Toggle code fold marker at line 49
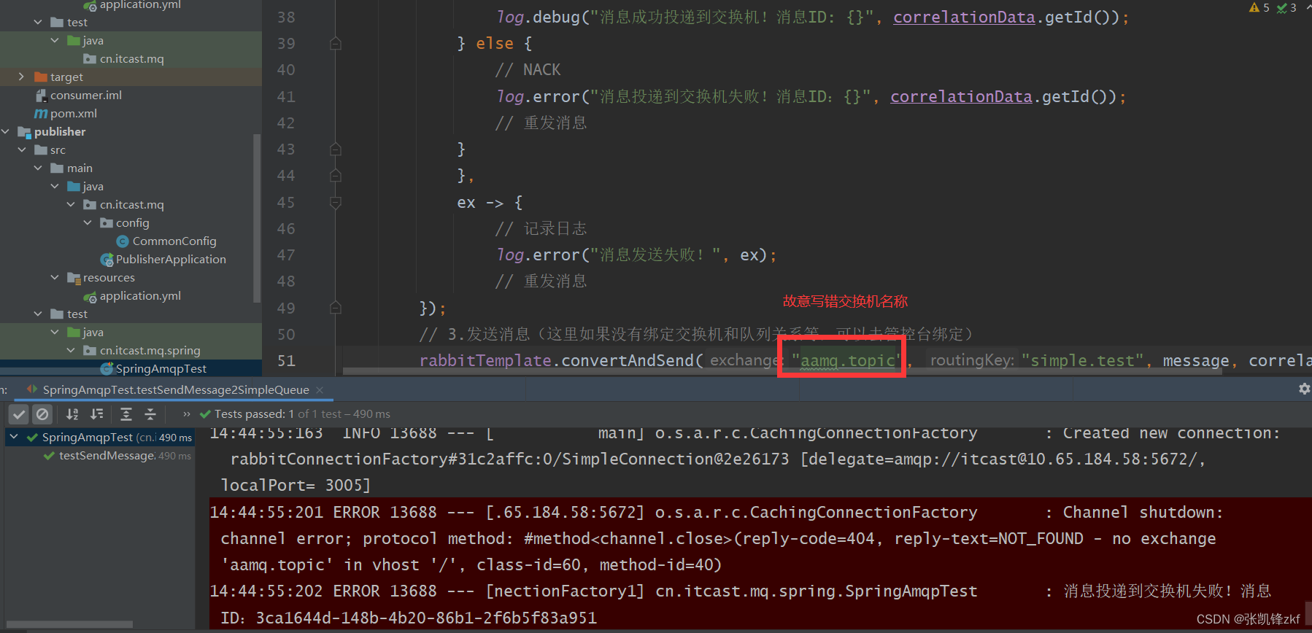 pyautogui.click(x=336, y=308)
